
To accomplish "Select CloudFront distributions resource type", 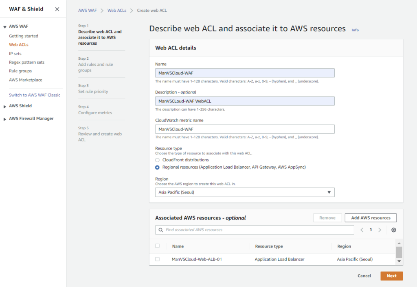I will [x=158, y=160].
